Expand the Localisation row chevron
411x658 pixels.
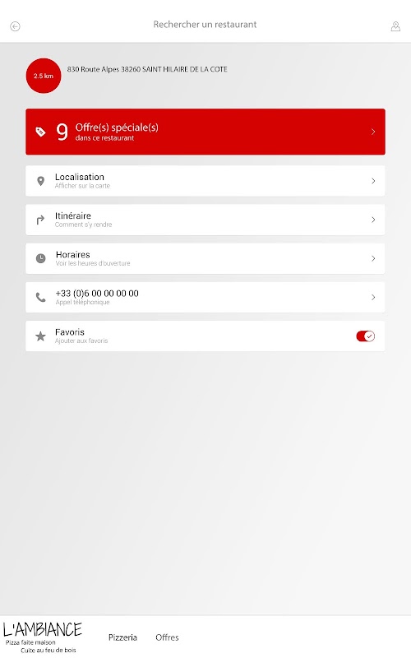point(373,181)
